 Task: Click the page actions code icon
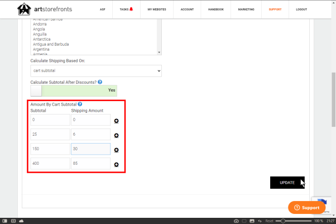pos(260,221)
